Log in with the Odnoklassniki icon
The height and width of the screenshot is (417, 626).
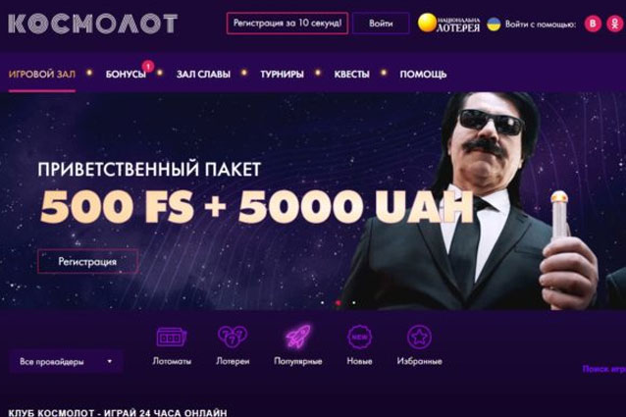[615, 24]
